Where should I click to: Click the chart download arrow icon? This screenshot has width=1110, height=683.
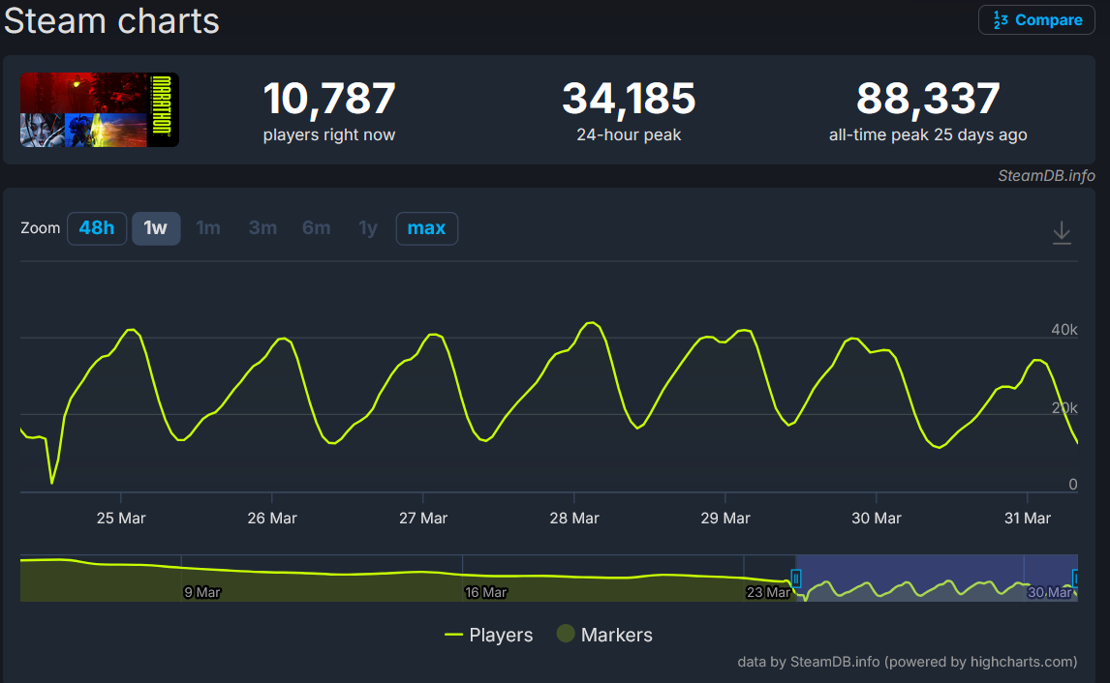1062,232
